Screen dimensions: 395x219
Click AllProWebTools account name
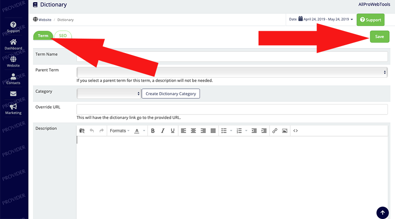[x=374, y=4]
